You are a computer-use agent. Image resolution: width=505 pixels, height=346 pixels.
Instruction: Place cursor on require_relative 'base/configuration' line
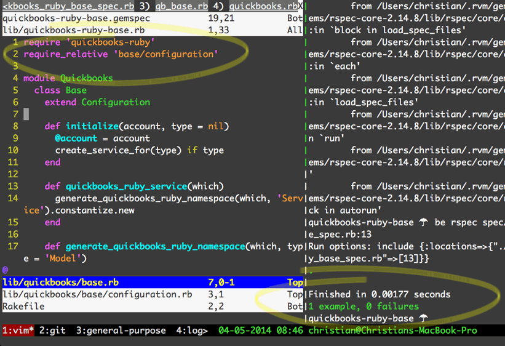tap(121, 54)
